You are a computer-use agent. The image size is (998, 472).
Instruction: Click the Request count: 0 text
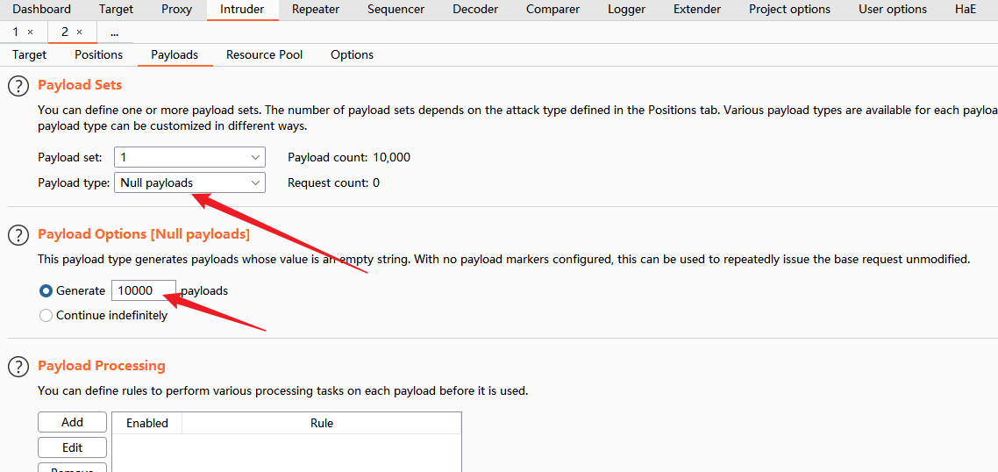pyautogui.click(x=333, y=182)
